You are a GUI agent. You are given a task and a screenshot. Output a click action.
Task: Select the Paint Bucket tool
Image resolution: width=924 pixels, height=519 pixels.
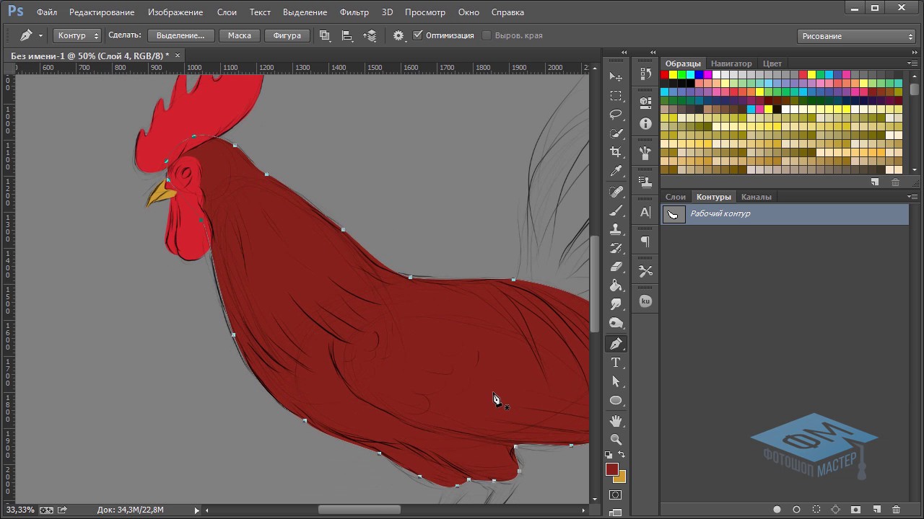(x=616, y=285)
